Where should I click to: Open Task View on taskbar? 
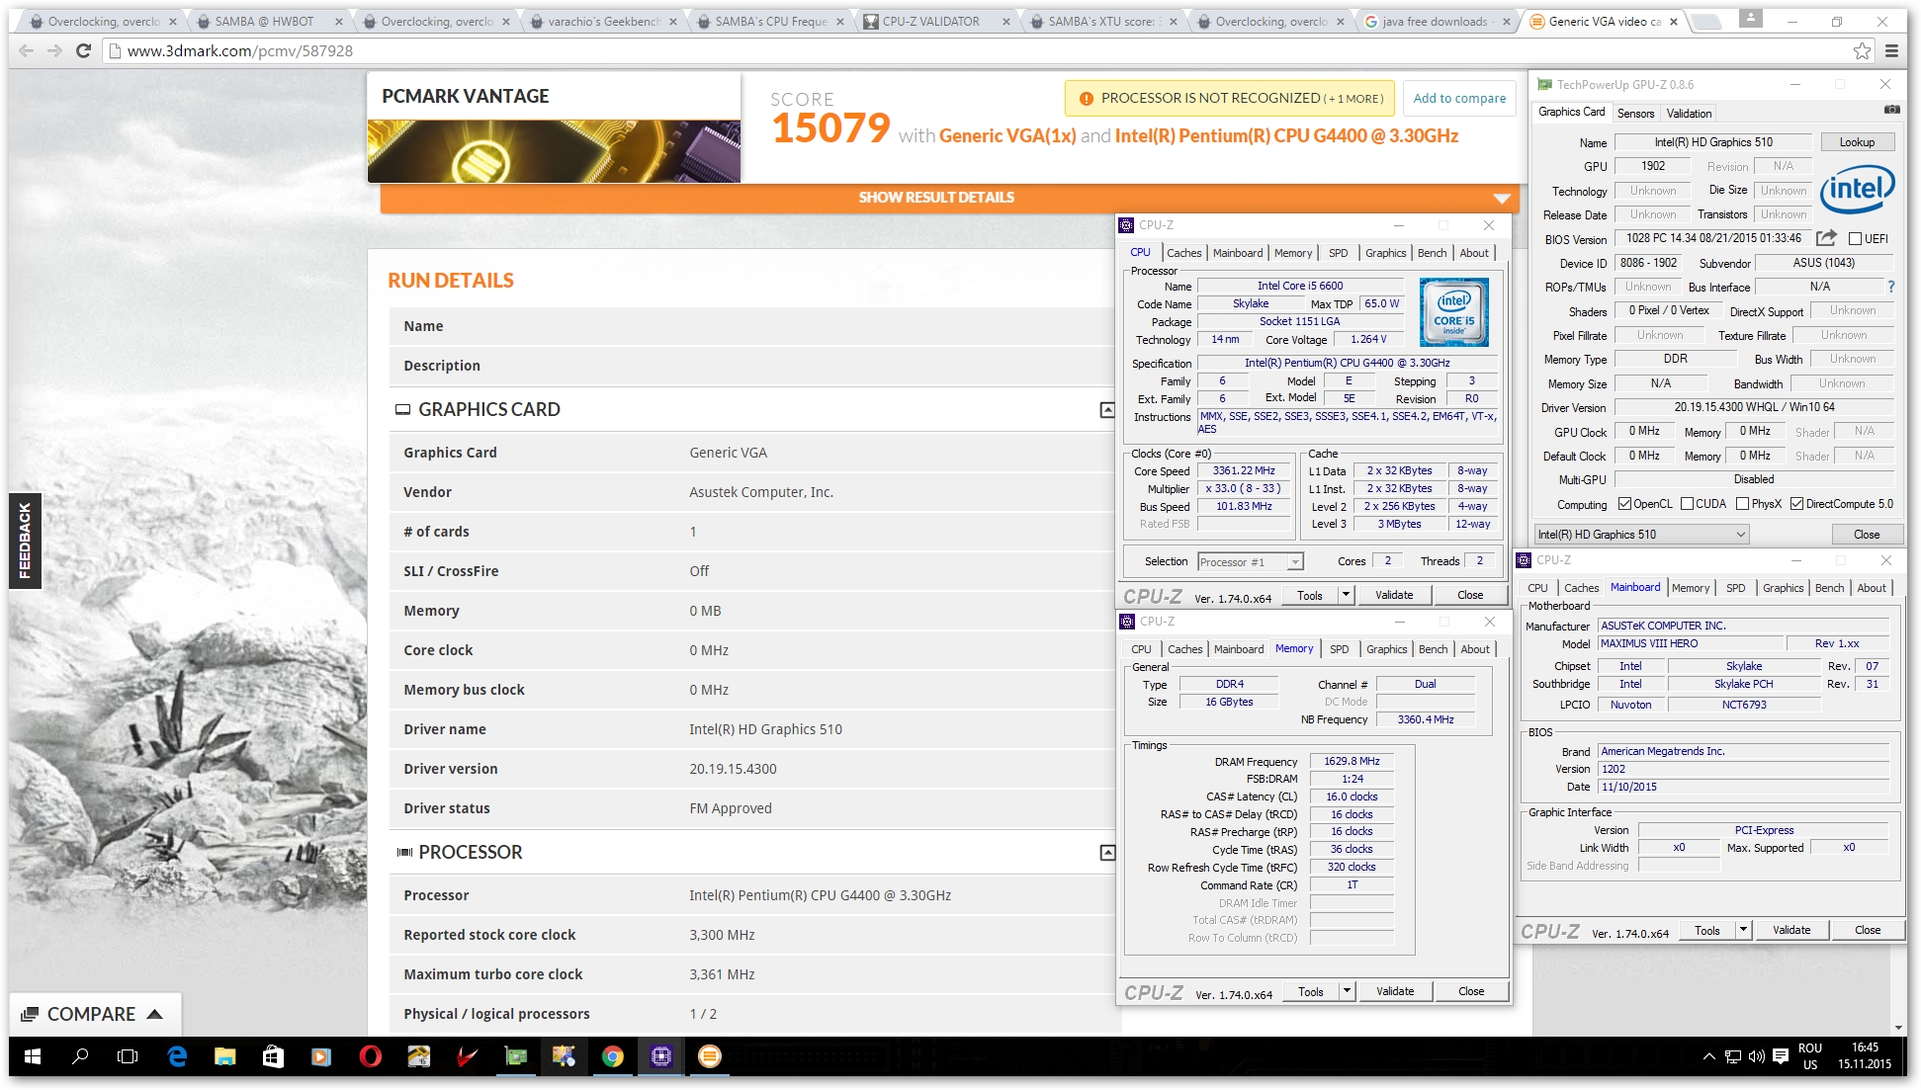pos(128,1056)
